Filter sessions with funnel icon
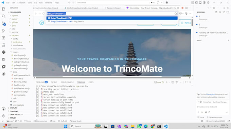 (224, 12)
